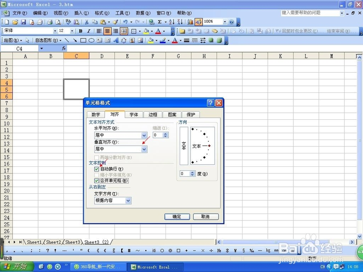Insert WordArt from drawing toolbar
The height and width of the screenshot is (272, 363).
(x=116, y=41)
